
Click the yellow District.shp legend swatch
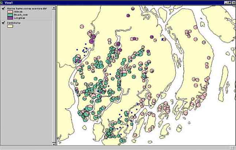coord(10,26)
